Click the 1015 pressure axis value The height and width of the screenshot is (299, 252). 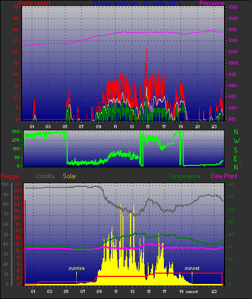tap(233, 30)
